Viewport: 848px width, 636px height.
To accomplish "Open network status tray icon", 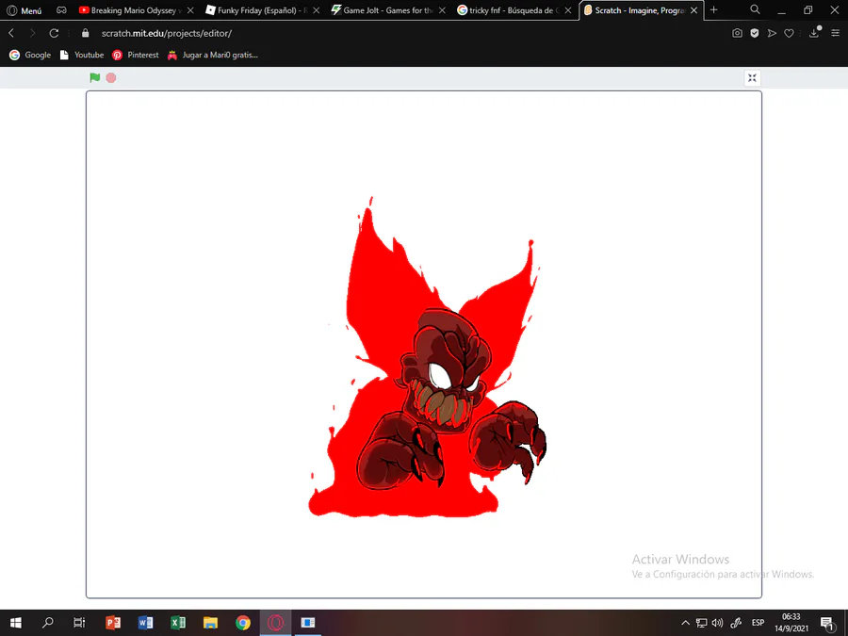I will tap(701, 623).
